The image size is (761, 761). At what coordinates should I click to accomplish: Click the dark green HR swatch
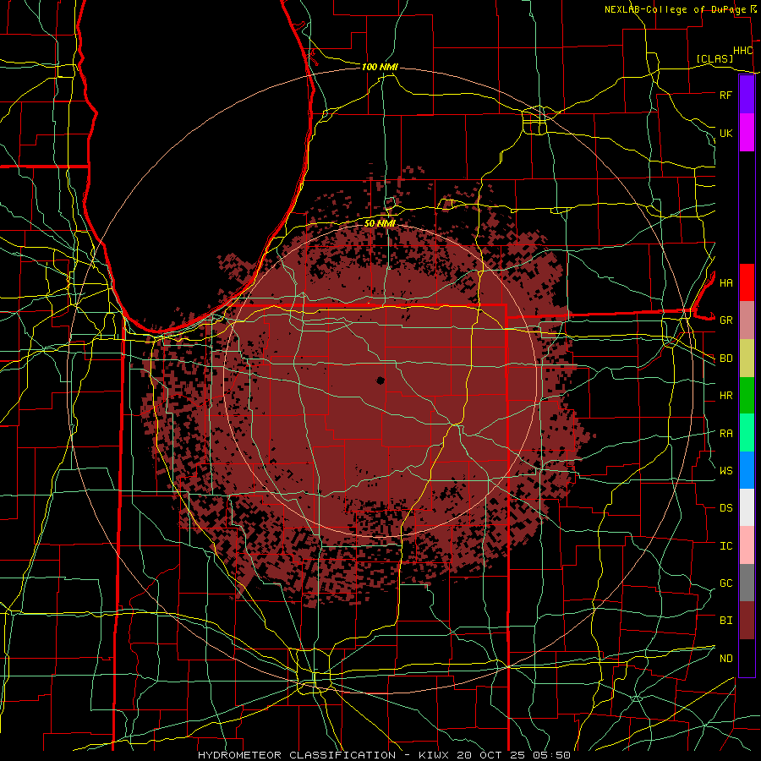[x=747, y=396]
